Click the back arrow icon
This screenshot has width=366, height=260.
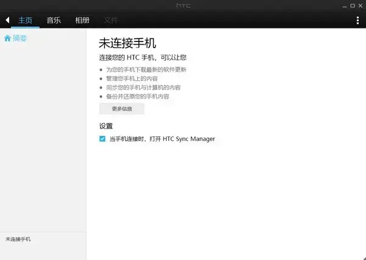(x=7, y=20)
